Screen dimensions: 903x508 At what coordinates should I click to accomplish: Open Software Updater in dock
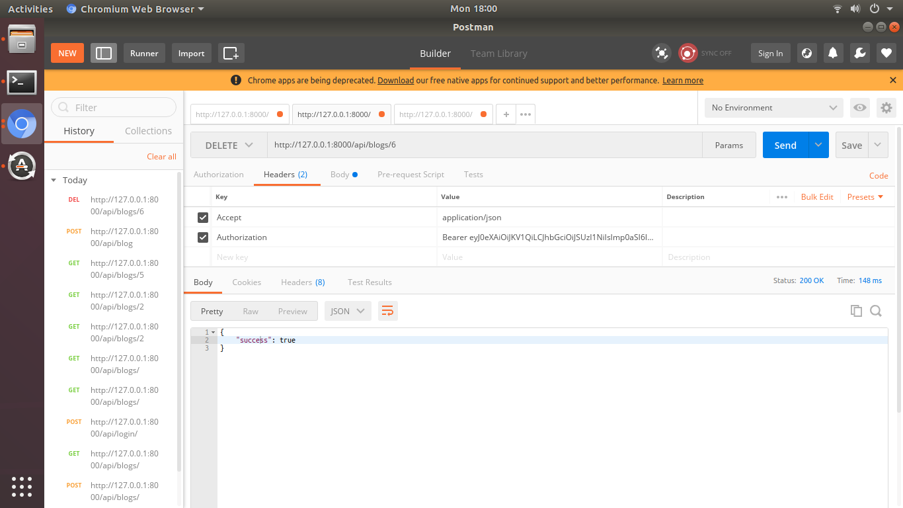point(22,165)
